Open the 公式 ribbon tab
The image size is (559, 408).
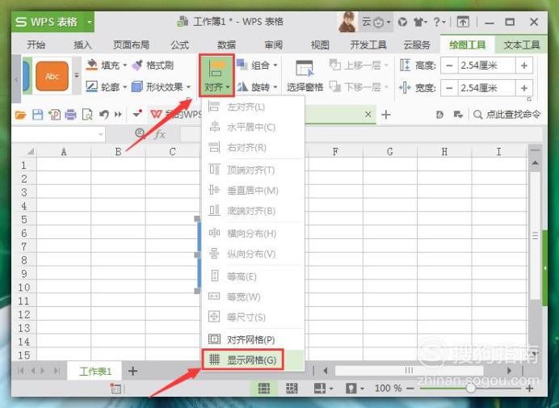[179, 45]
